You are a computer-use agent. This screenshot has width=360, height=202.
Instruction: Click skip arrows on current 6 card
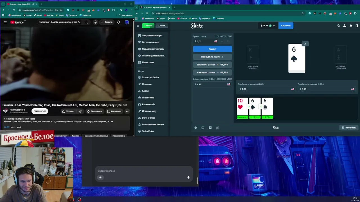point(305,44)
